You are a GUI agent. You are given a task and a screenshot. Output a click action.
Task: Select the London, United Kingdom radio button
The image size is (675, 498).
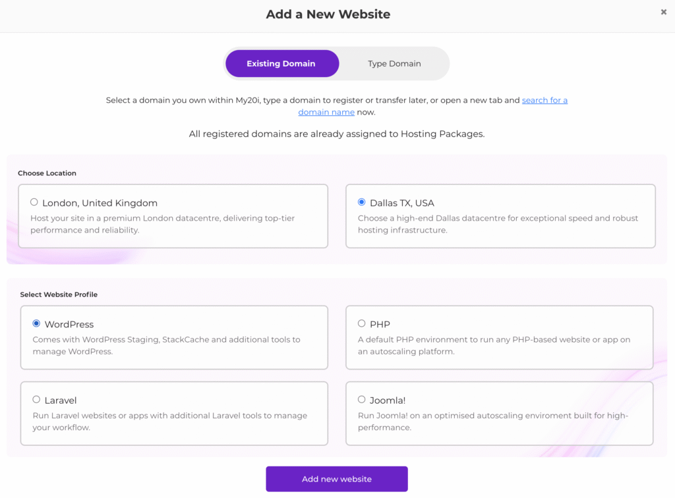tap(34, 202)
